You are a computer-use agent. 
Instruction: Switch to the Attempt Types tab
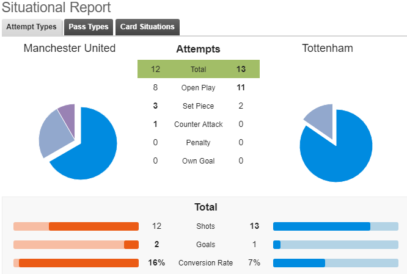(x=32, y=27)
